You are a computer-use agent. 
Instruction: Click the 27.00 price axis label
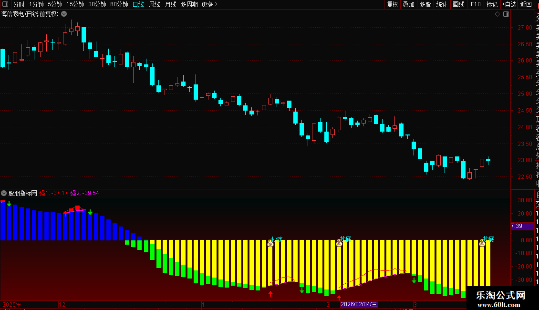click(525, 28)
